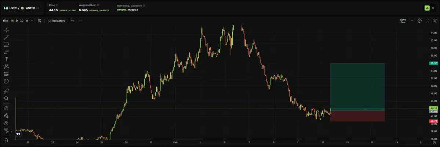This screenshot has width=440, height=147.
Task: Click the 0.0000% net funding value
Action: point(122,10)
